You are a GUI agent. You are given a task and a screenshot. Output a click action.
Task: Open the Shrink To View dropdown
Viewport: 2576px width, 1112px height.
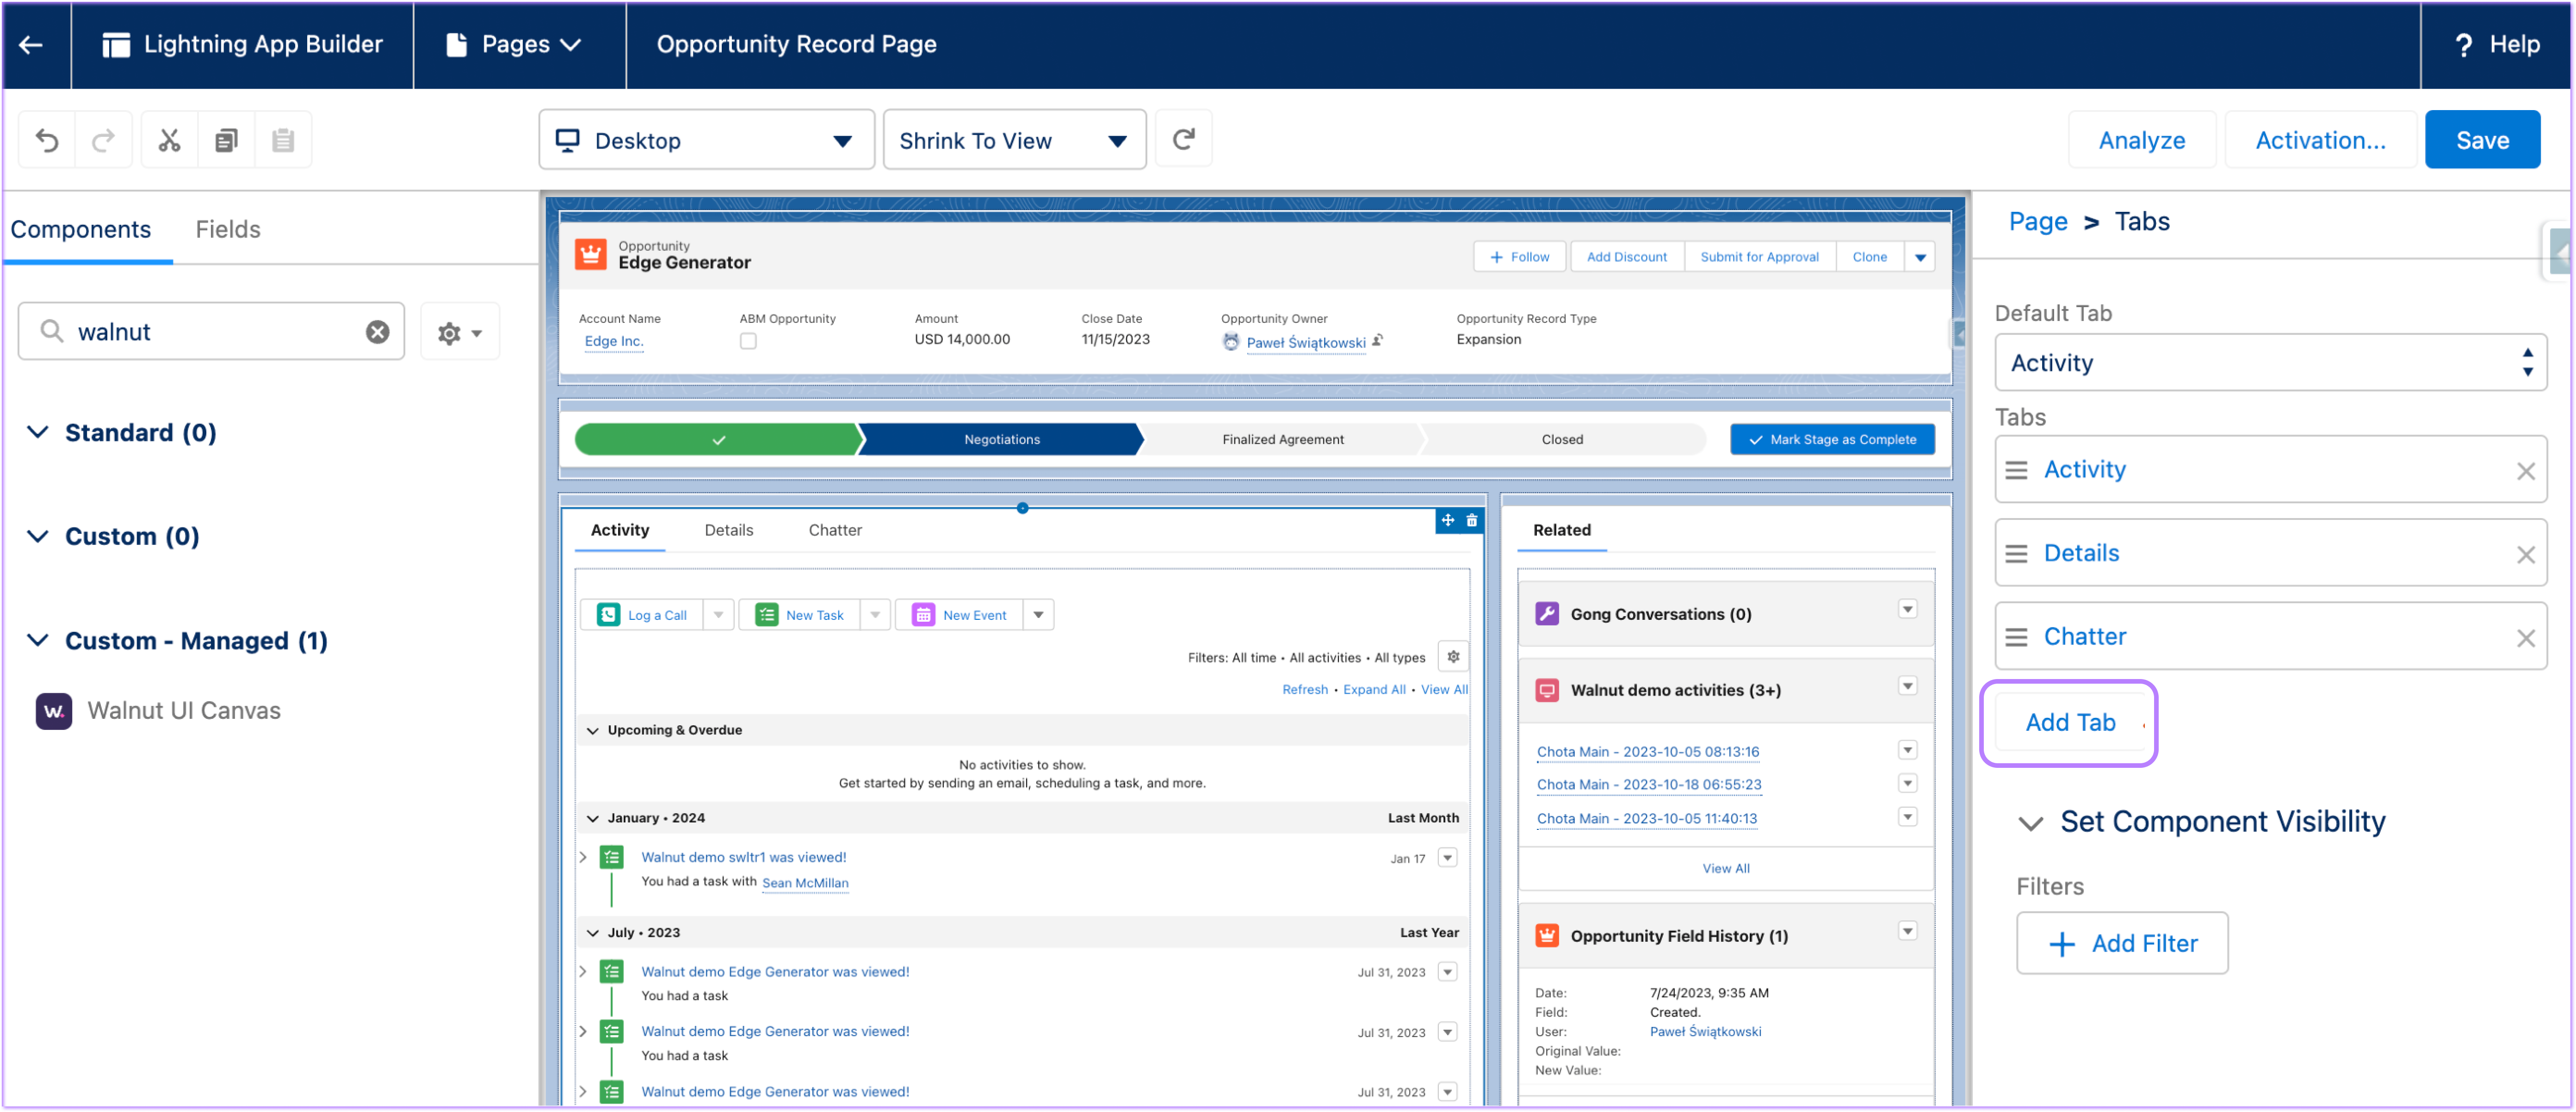[x=1014, y=140]
